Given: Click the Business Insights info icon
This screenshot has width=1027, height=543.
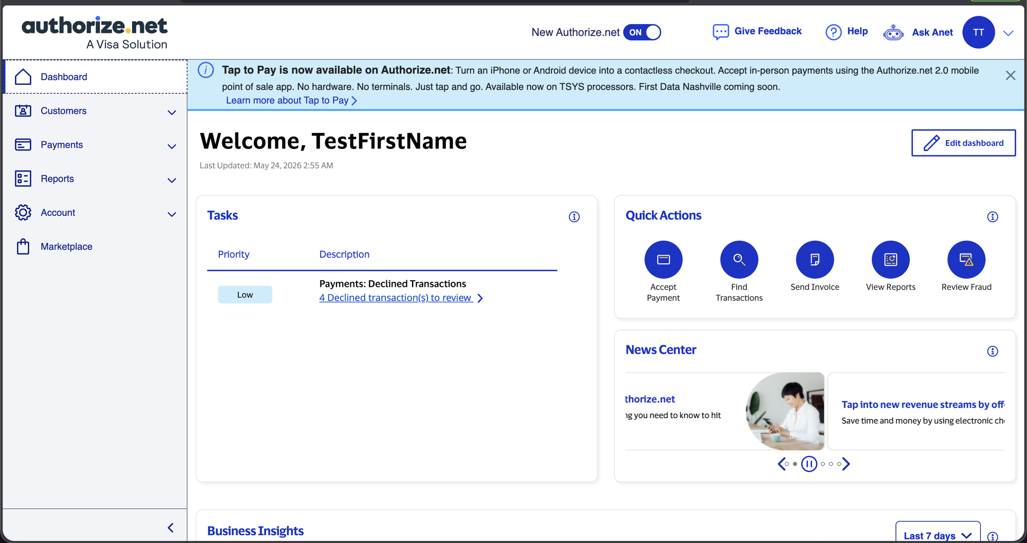Looking at the screenshot, I should coord(993,536).
